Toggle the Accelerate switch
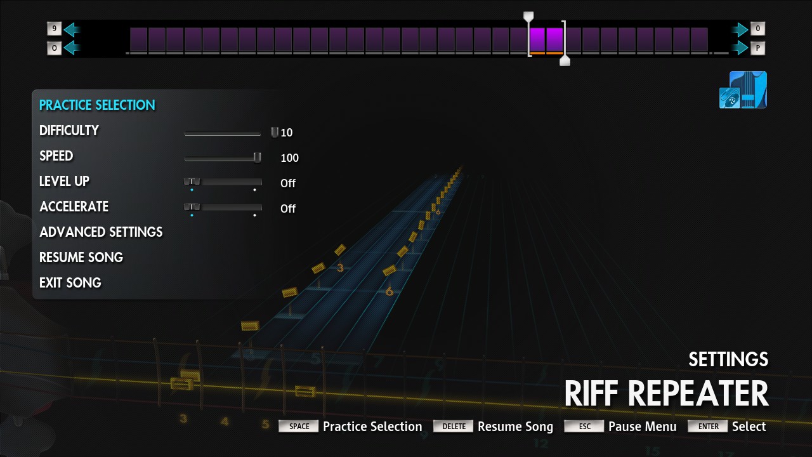Screen dimensions: 812x457 pyautogui.click(x=223, y=208)
